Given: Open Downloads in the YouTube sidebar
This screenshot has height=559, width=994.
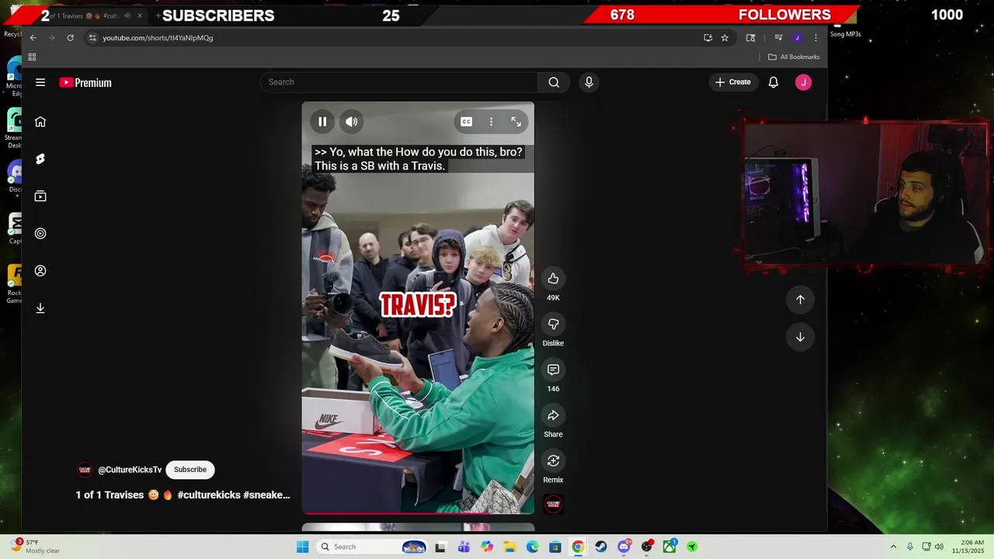Looking at the screenshot, I should click(40, 308).
